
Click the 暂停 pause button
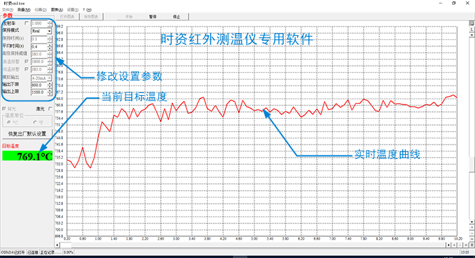(x=153, y=17)
